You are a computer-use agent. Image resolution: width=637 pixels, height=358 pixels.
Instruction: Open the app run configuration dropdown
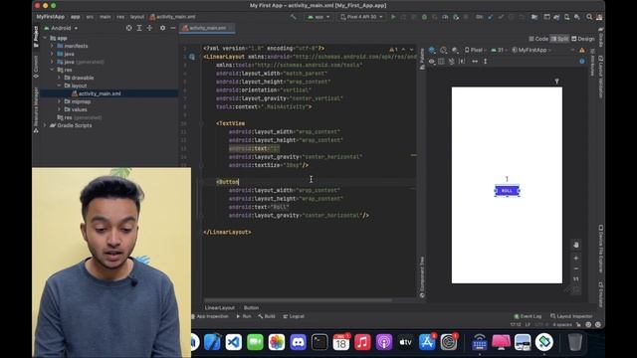318,17
